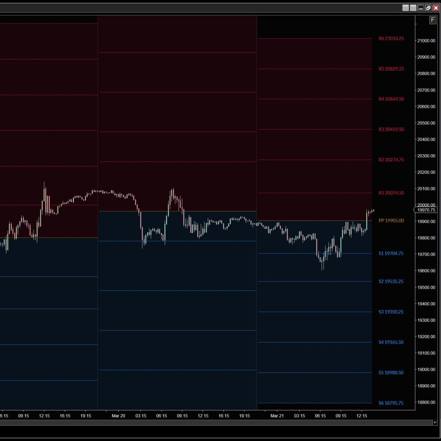Close the chart window with red X
Viewport: 441px width, 441px height.
(436, 8)
